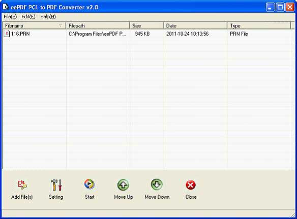Open the Help(H) menu
This screenshot has width=297, height=219.
coord(48,17)
